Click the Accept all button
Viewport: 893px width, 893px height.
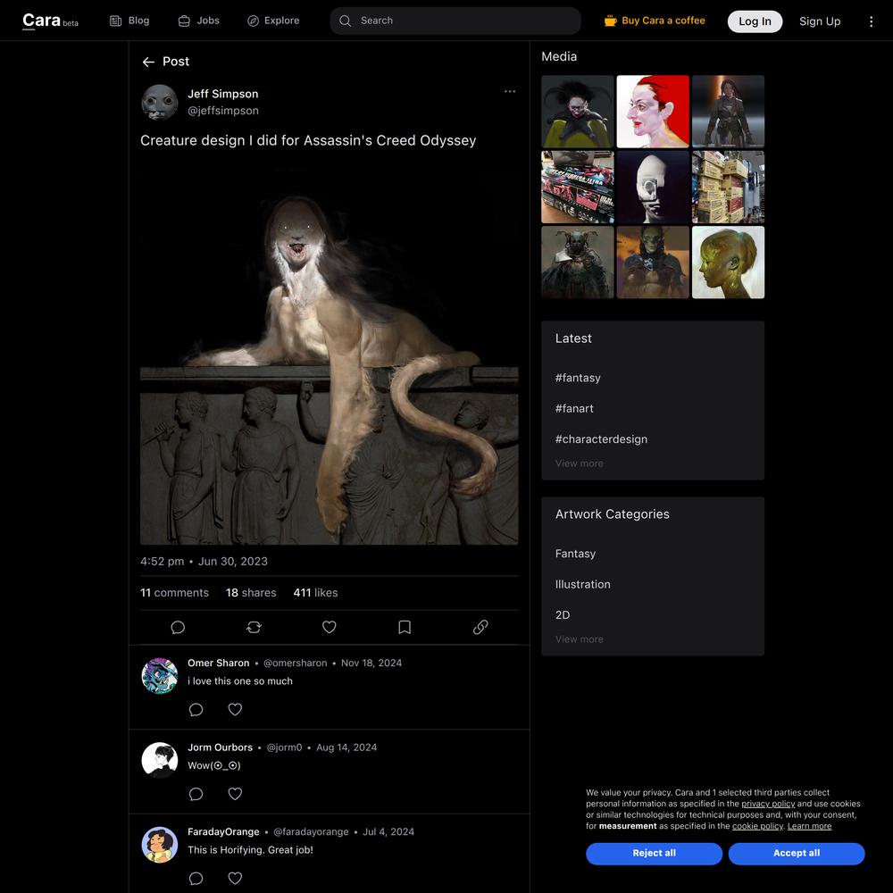pos(797,853)
